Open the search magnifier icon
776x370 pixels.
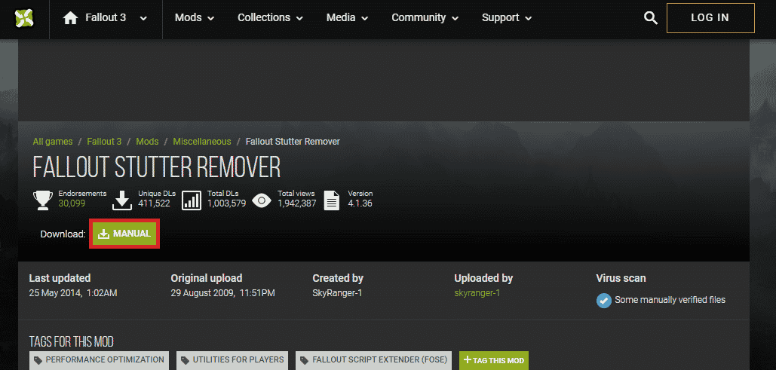[x=650, y=18]
